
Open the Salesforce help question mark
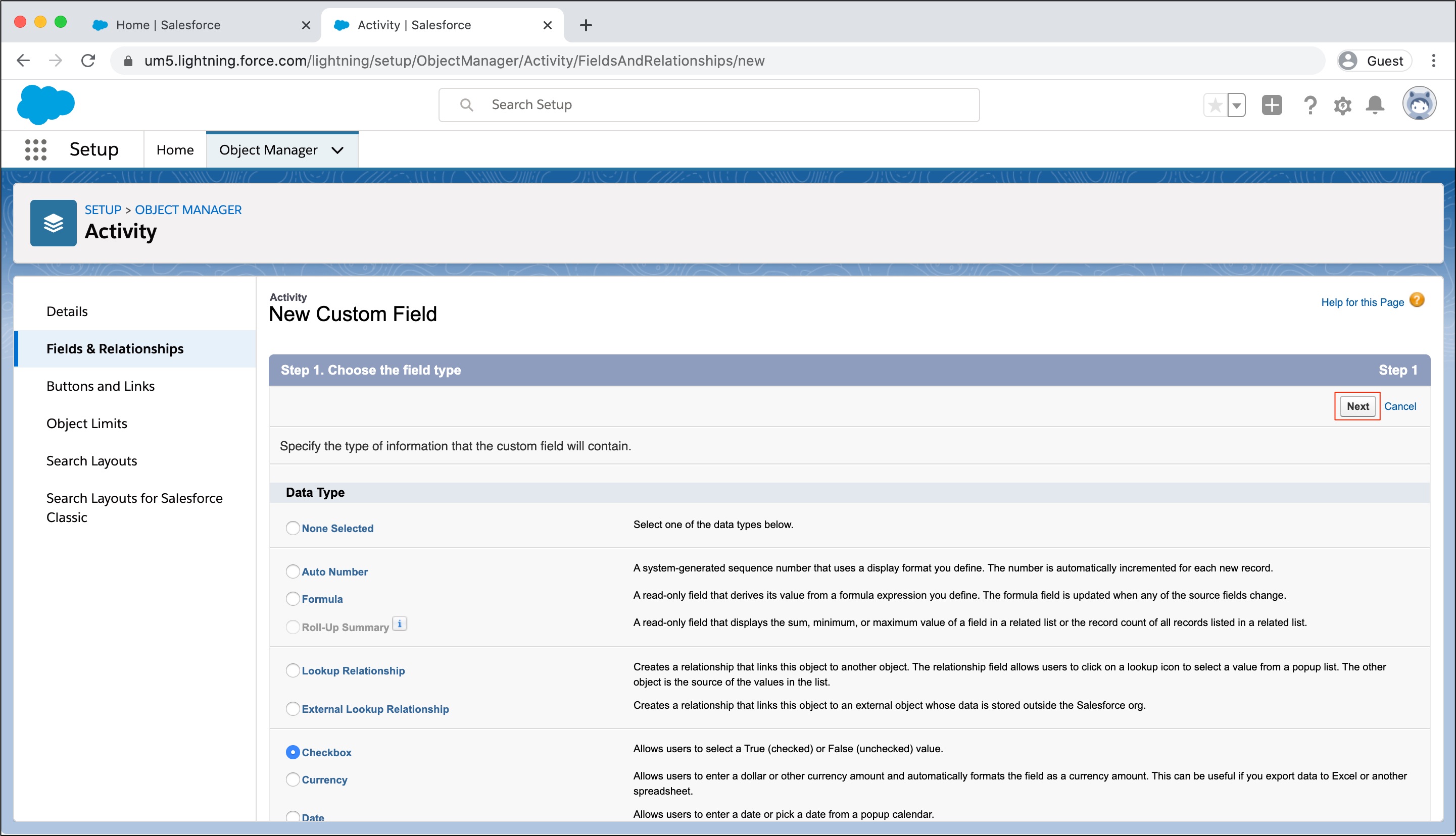click(x=1309, y=105)
